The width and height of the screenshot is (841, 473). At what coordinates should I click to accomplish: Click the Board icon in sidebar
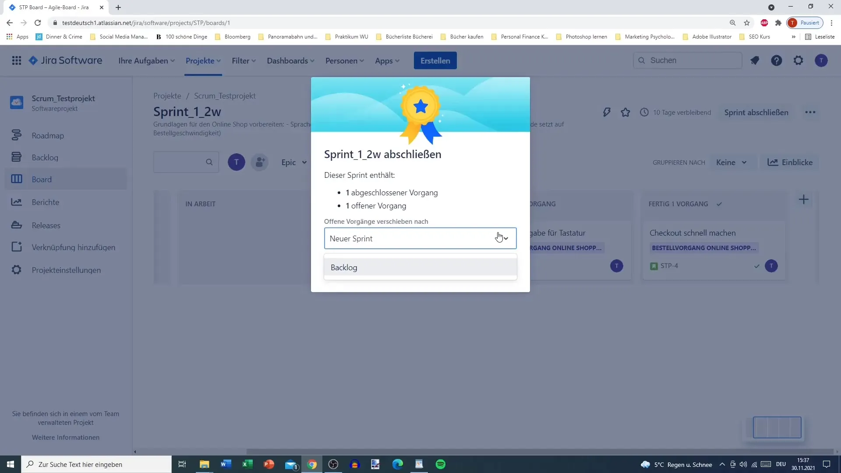[16, 179]
